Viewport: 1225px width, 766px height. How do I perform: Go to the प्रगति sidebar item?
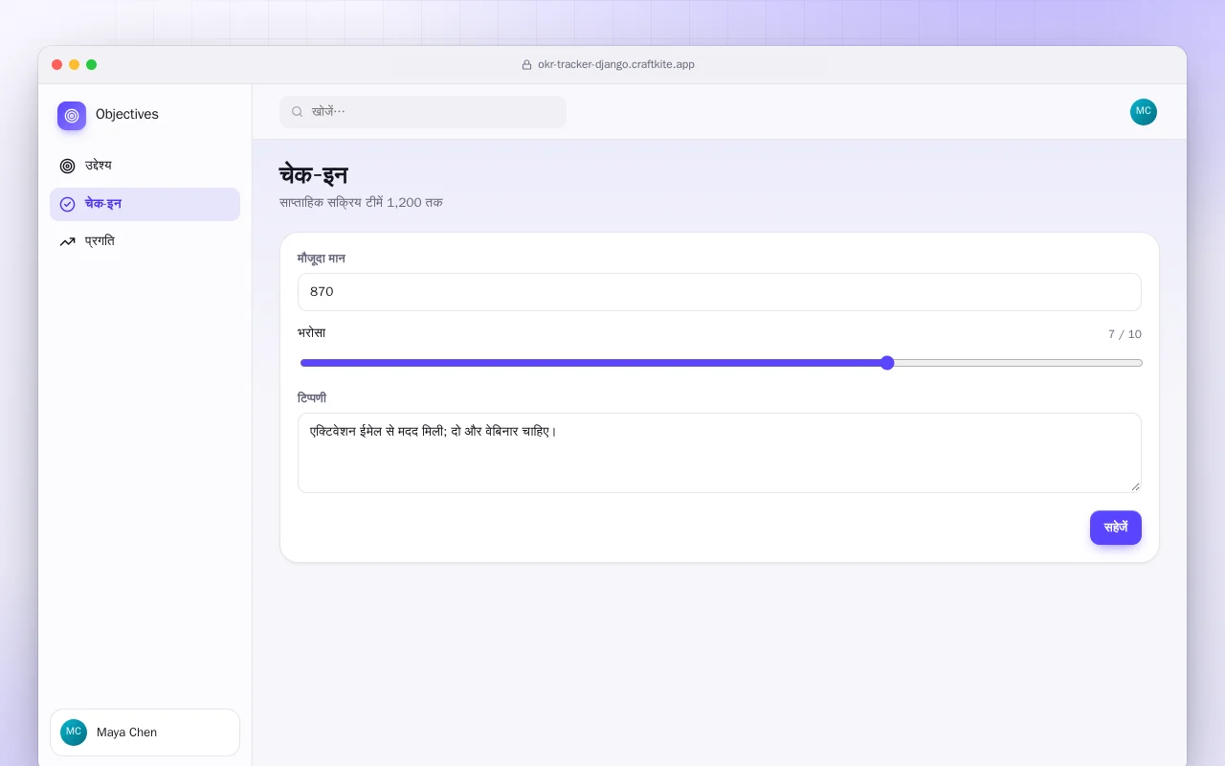pyautogui.click(x=145, y=241)
